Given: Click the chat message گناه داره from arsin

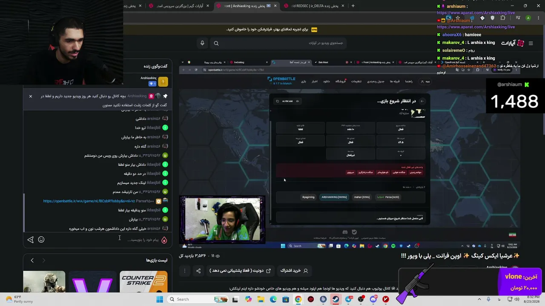Looking at the screenshot, I should (x=140, y=146).
